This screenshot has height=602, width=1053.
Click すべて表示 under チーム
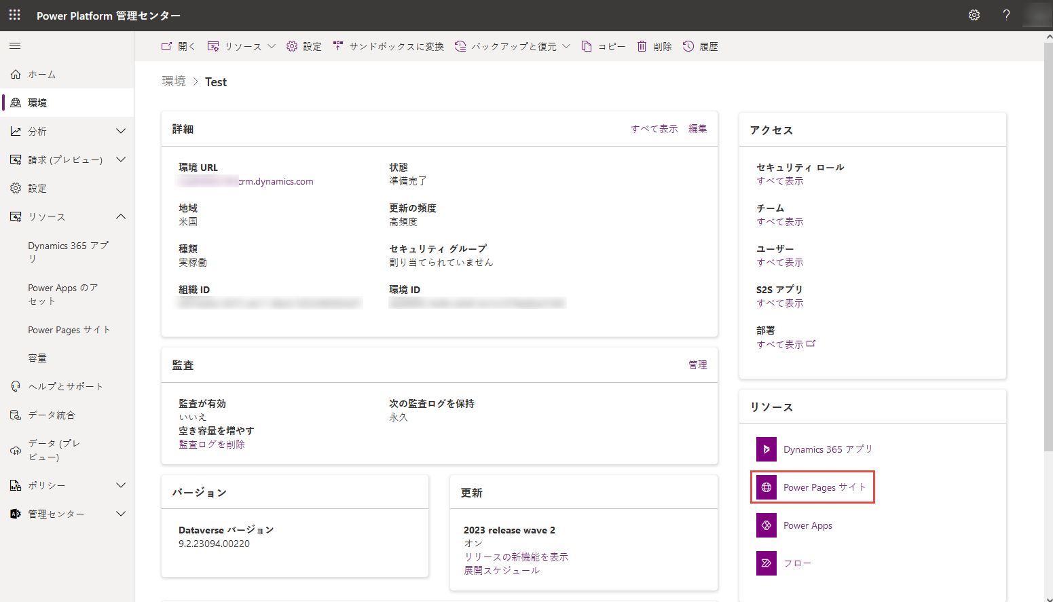tap(780, 222)
